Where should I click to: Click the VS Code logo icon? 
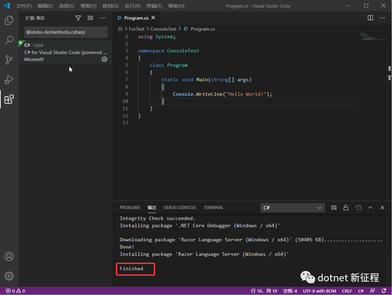tap(7, 5)
